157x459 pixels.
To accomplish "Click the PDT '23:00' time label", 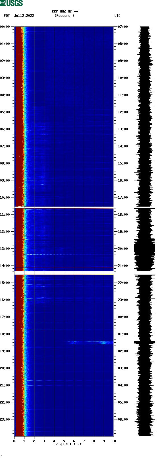I will point(5,419).
